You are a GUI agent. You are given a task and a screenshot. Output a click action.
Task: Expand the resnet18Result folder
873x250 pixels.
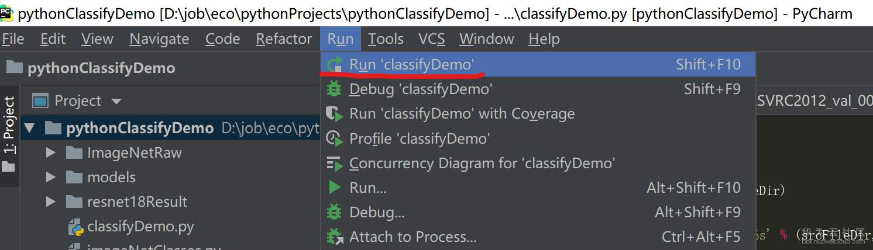pyautogui.click(x=51, y=202)
